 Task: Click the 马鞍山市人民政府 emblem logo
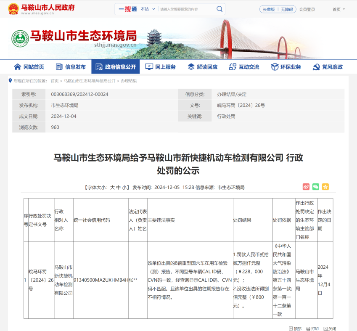tap(13, 9)
